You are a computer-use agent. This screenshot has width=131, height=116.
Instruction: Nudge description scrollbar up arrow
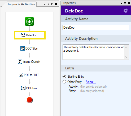(126, 47)
